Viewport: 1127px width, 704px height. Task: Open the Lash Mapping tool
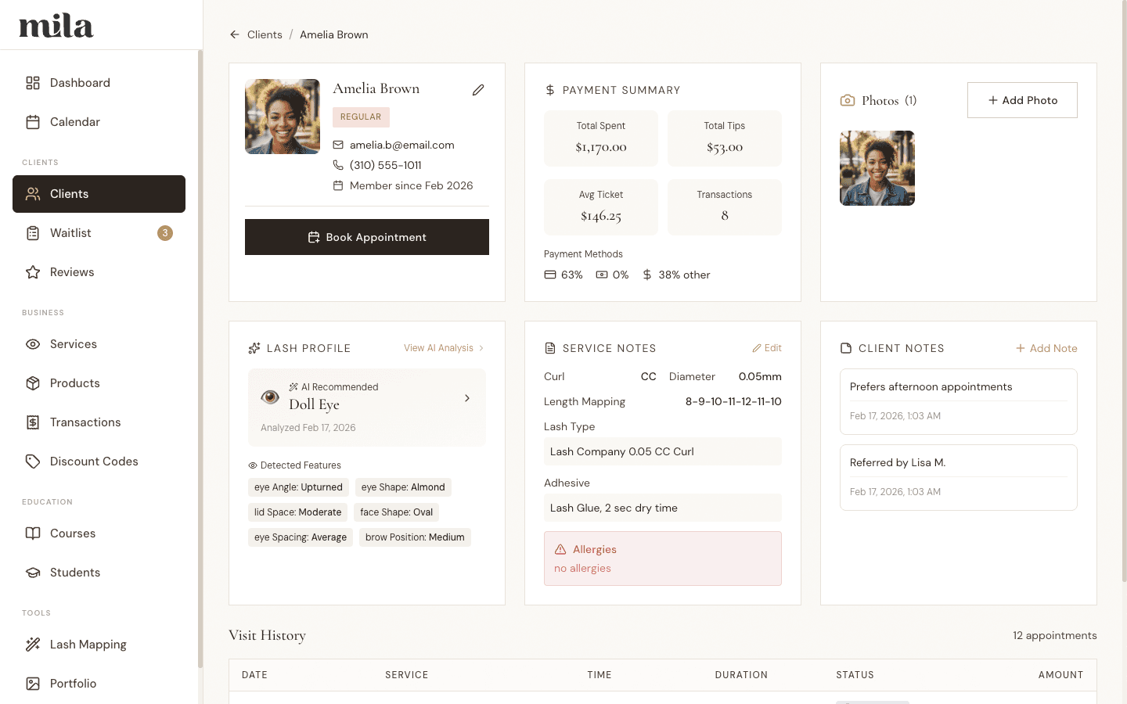pyautogui.click(x=88, y=644)
